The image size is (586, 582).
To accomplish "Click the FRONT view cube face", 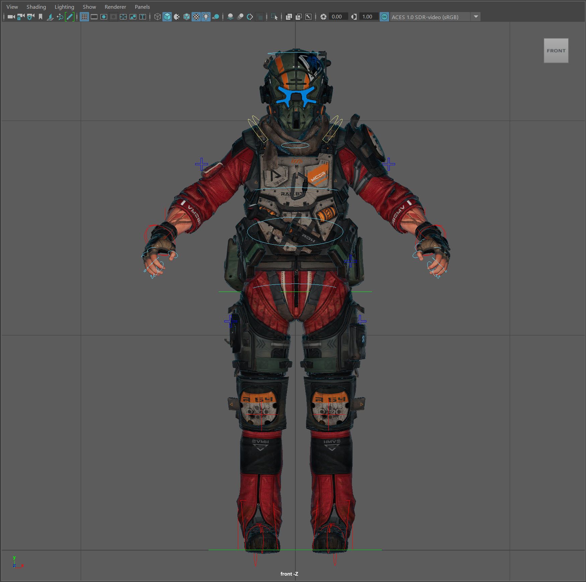I will click(556, 51).
